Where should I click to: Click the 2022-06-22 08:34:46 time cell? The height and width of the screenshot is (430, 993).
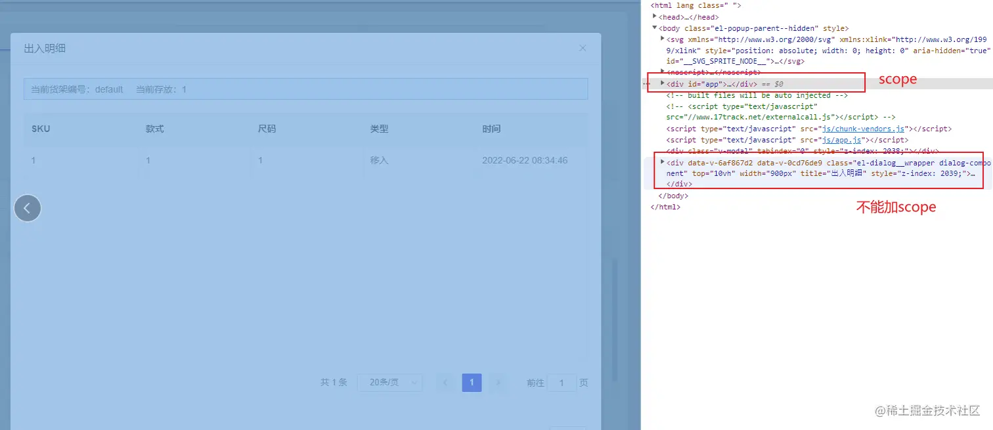525,160
